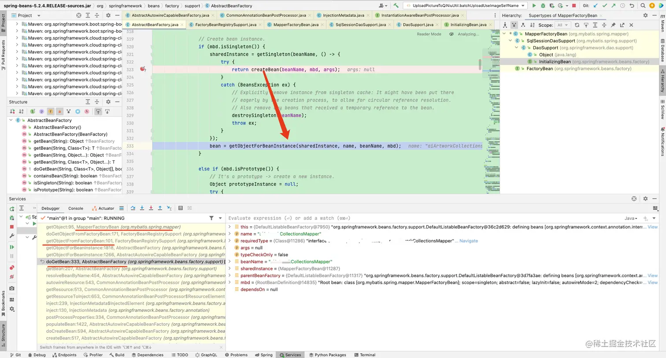Switch to MapperFactoryBean.java editor tab

[296, 25]
